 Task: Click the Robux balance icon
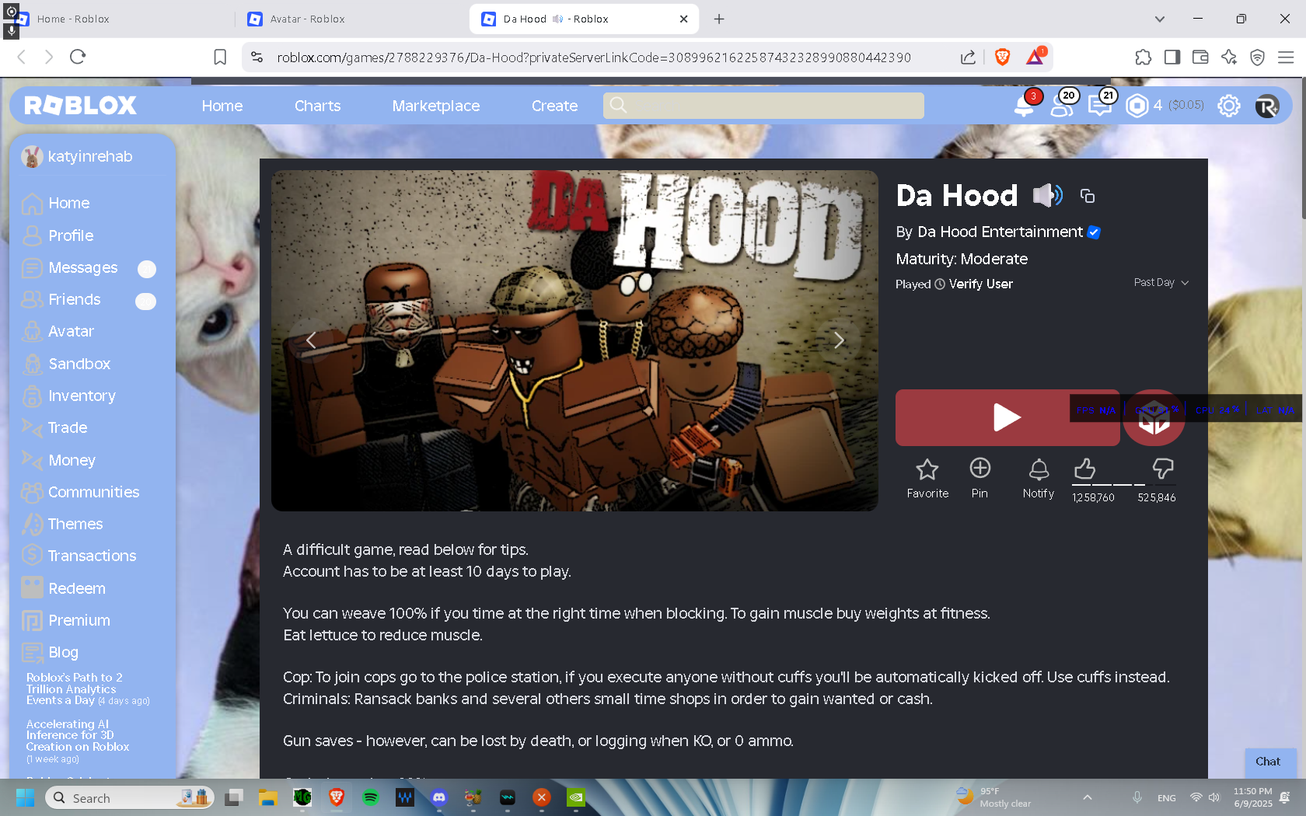click(1137, 106)
